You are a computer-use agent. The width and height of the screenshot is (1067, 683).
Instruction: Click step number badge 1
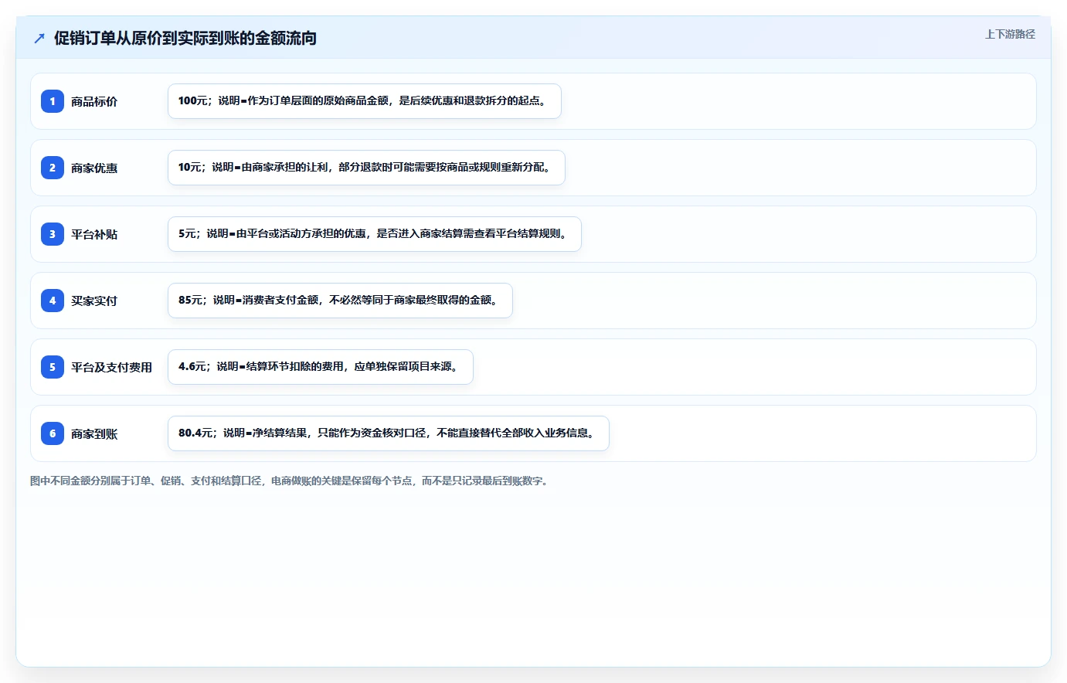point(53,101)
